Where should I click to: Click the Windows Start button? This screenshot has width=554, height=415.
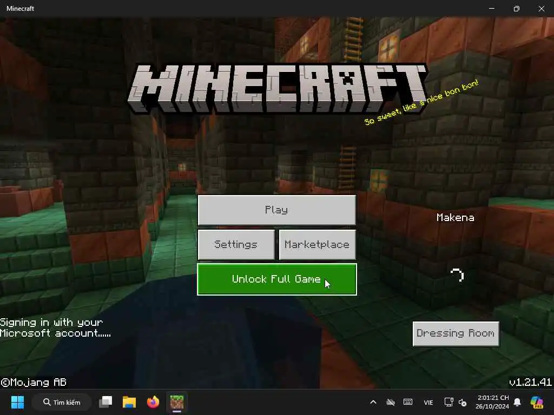[x=17, y=402]
